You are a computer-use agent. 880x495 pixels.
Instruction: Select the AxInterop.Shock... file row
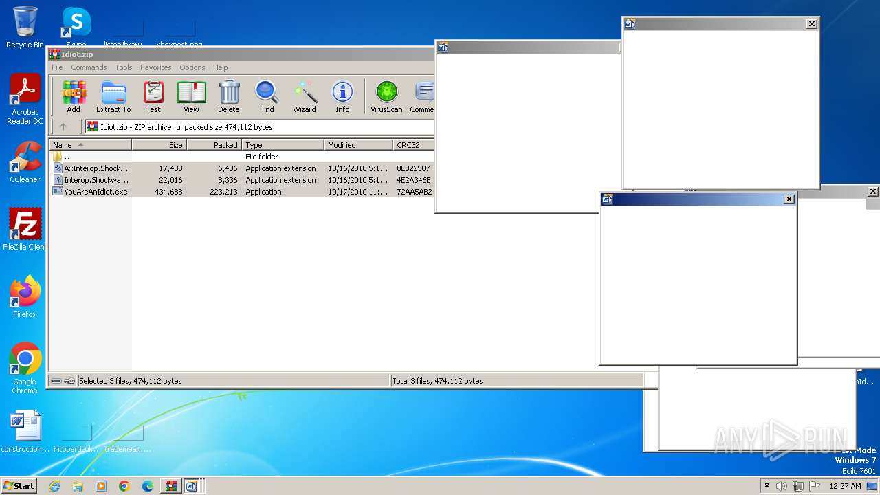[242, 168]
